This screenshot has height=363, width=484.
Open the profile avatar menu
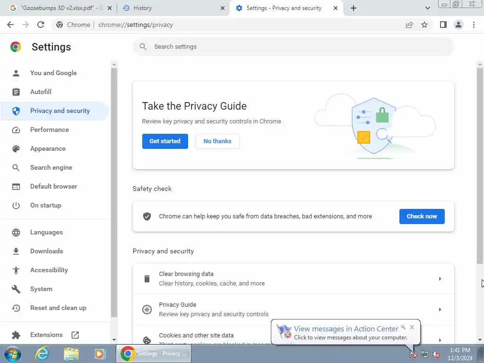[458, 25]
